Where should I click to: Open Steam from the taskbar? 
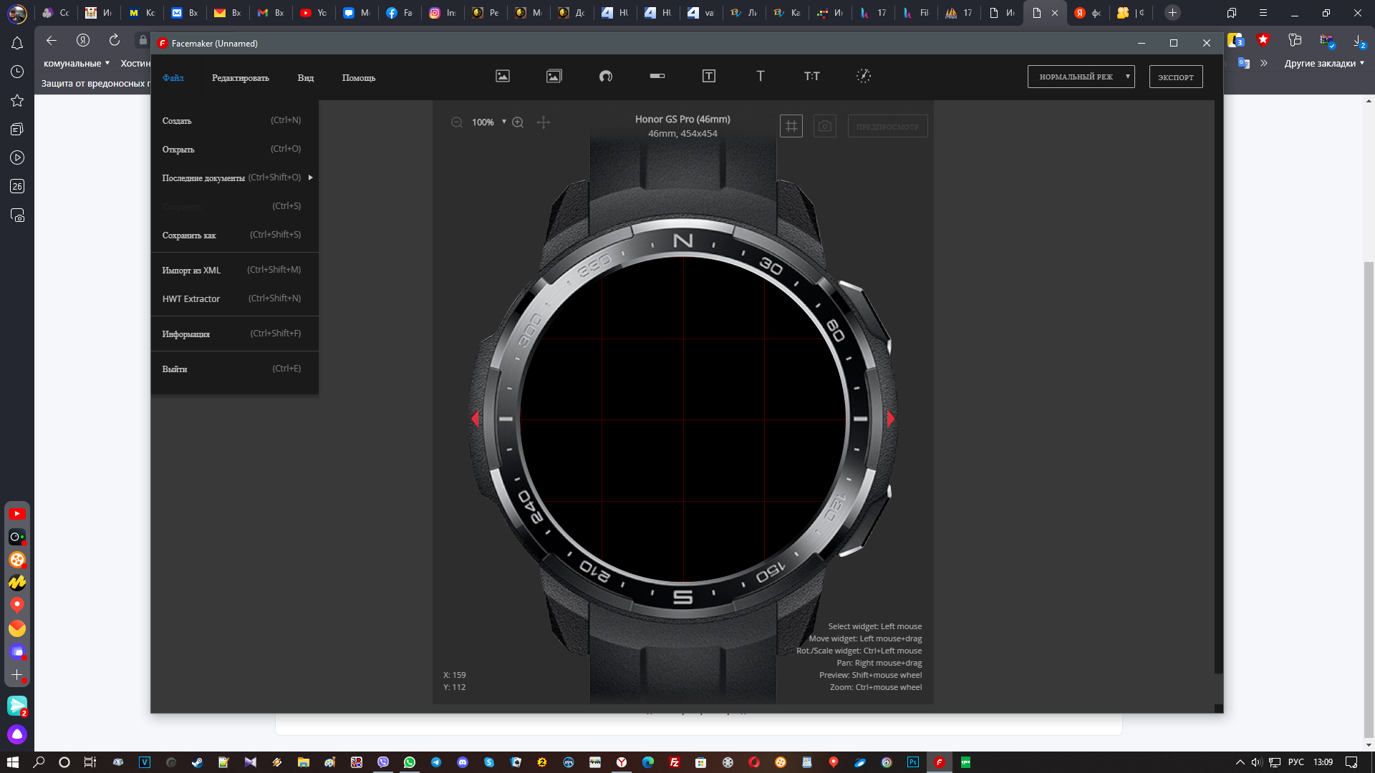point(197,762)
